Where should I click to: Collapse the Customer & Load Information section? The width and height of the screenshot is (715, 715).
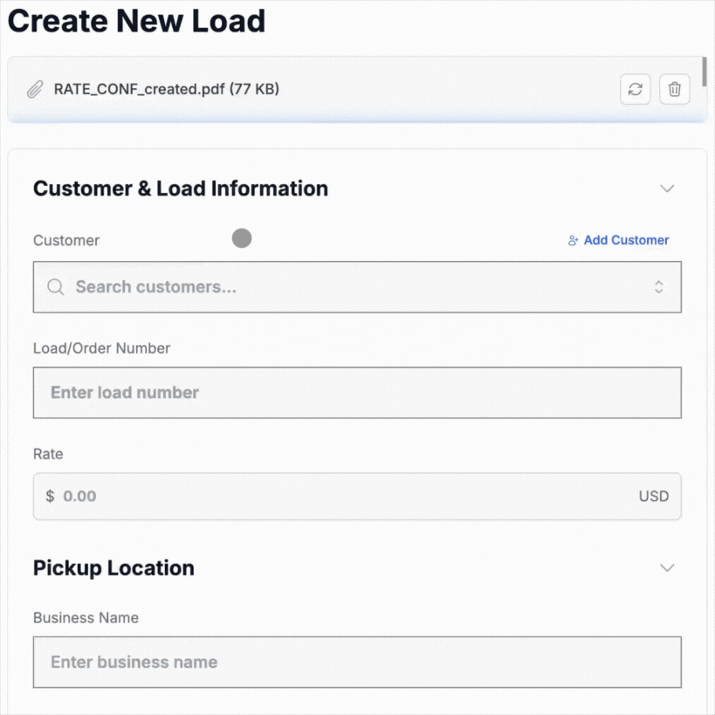pos(667,189)
